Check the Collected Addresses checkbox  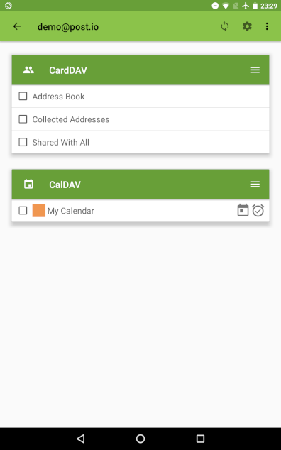[23, 119]
